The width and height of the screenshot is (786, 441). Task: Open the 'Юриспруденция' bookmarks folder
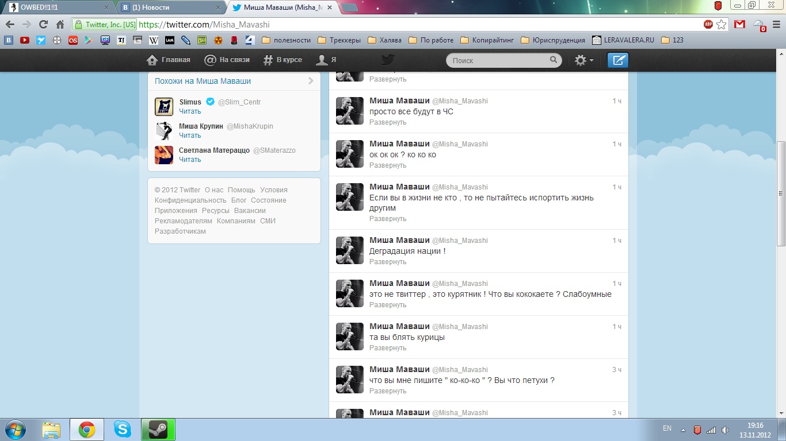pos(553,40)
